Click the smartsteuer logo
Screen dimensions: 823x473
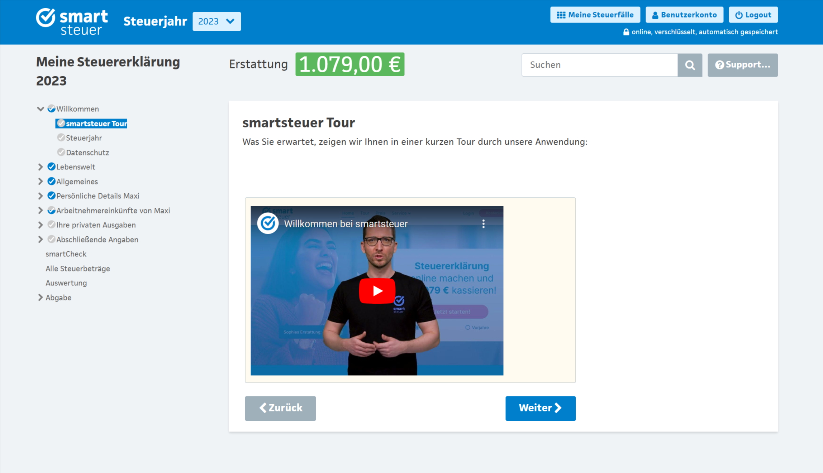click(x=72, y=21)
